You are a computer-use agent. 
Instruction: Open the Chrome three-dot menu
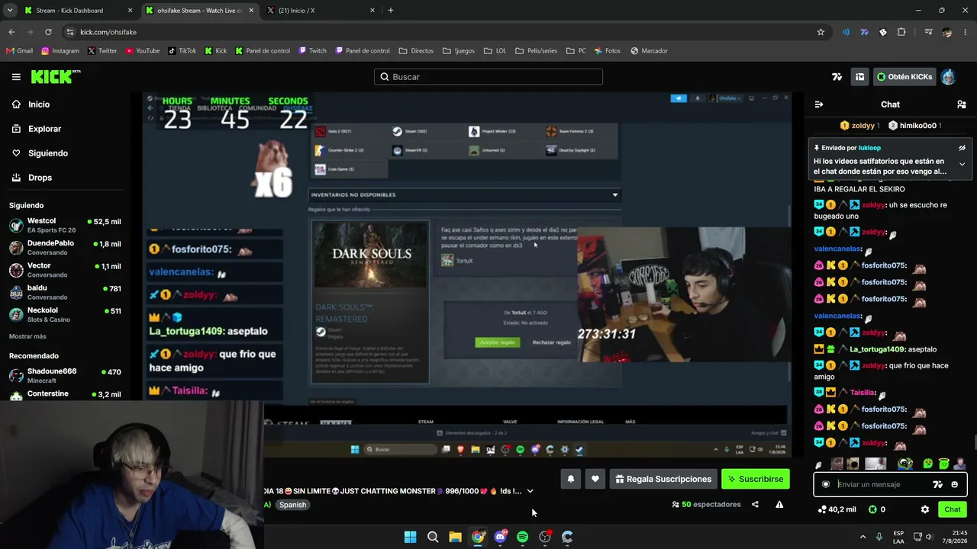[x=966, y=32]
